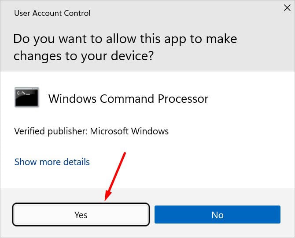Expand Show more details
This screenshot has width=295, height=238.
52,162
